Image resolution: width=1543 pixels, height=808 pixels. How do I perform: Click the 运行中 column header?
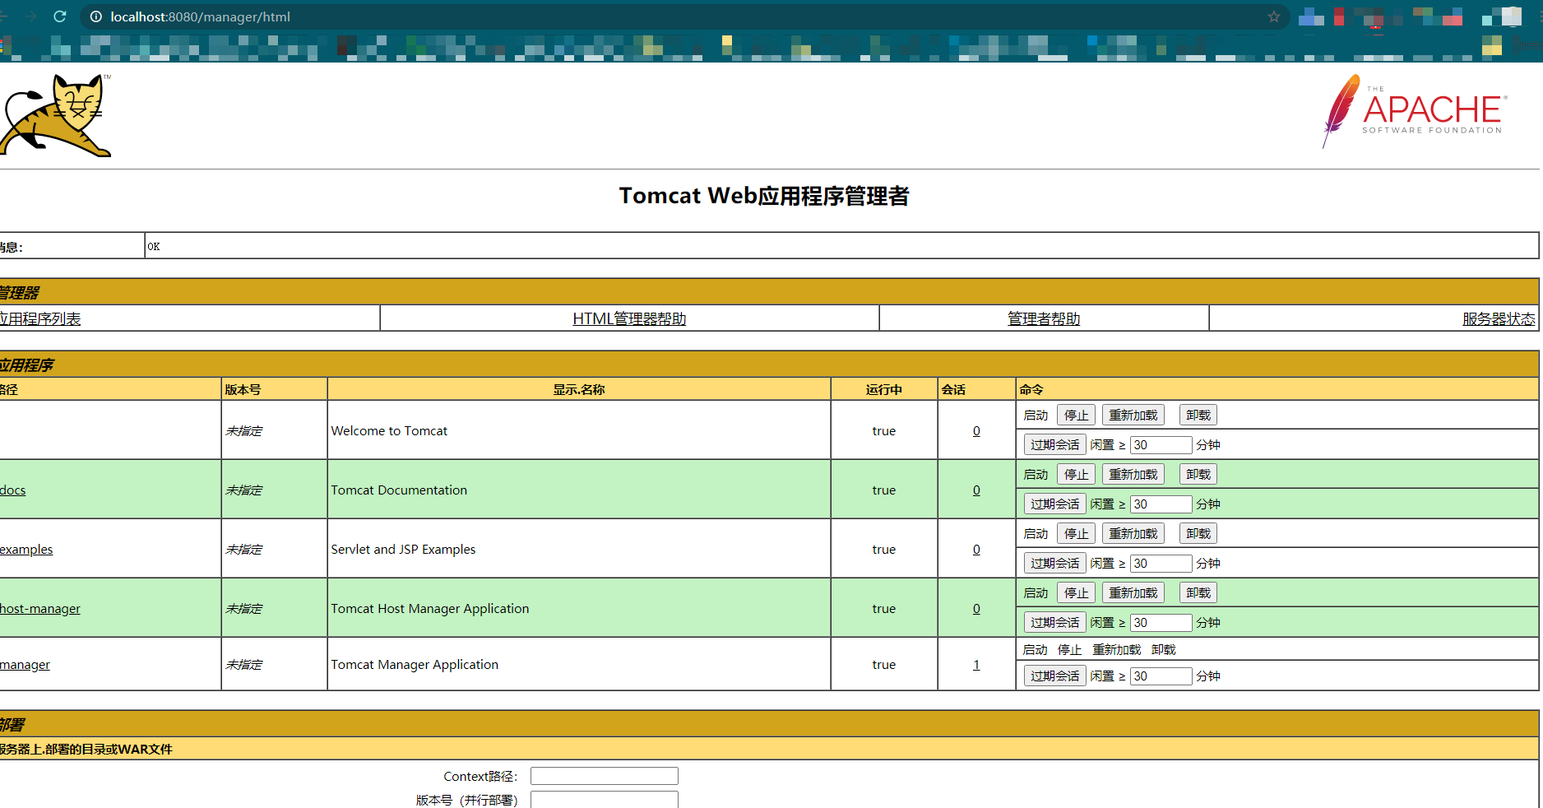tap(884, 389)
